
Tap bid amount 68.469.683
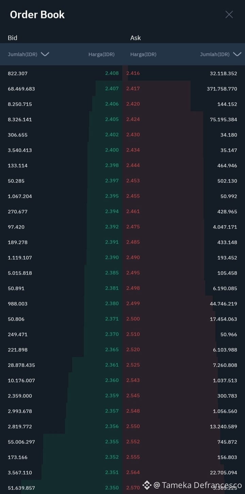(x=21, y=89)
